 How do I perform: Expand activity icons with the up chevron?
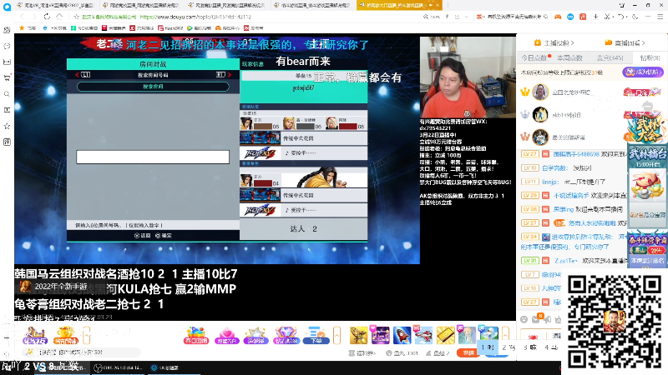click(337, 336)
